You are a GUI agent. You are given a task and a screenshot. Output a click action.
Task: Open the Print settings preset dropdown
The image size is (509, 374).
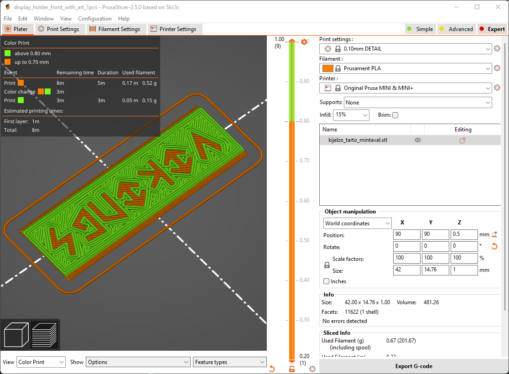tap(405, 49)
